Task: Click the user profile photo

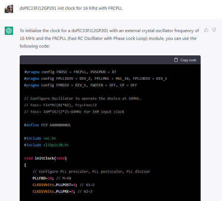Action: [x=9, y=9]
